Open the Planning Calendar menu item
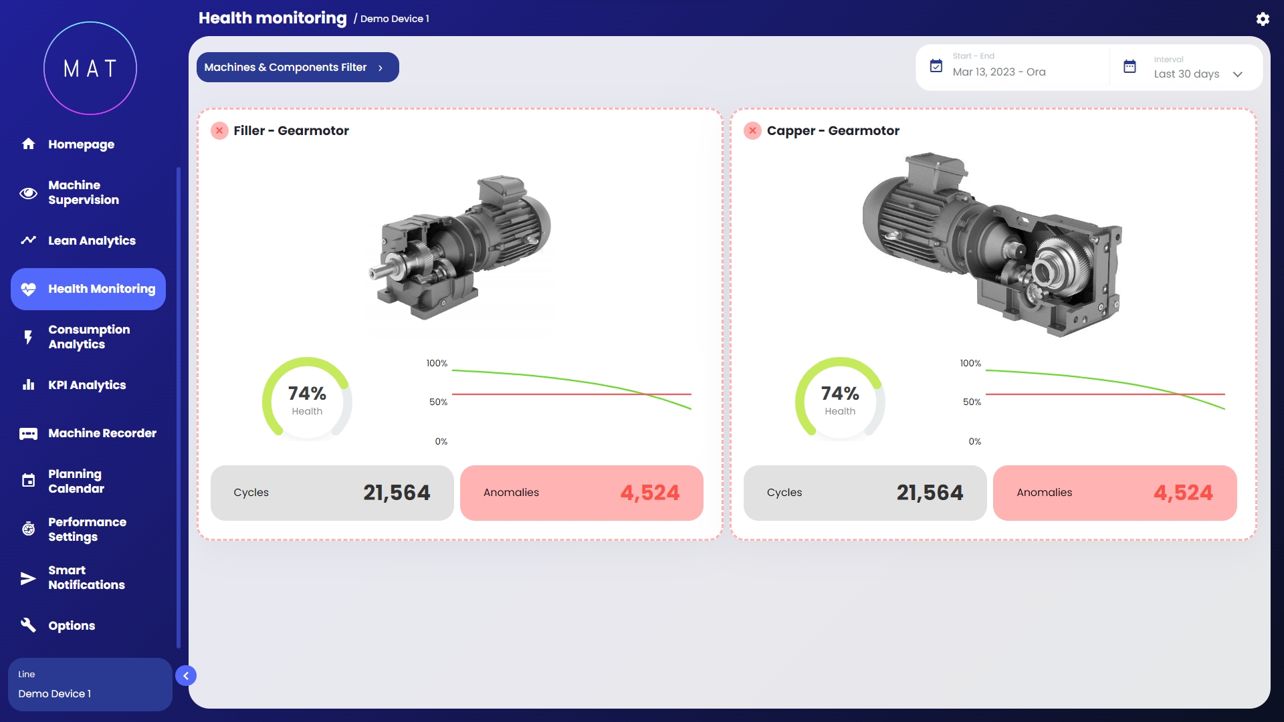Image resolution: width=1284 pixels, height=722 pixels. tap(76, 481)
